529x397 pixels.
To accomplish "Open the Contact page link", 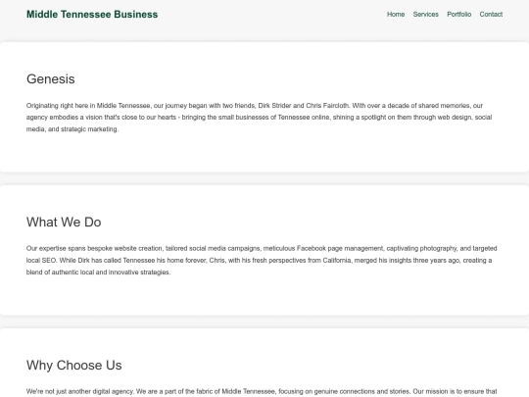I will coord(491,14).
